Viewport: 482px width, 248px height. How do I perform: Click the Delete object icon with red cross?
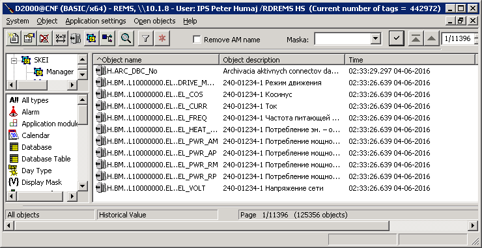(45, 38)
